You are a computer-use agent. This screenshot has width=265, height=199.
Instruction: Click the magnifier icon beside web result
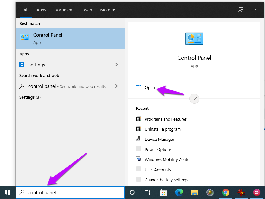point(22,86)
